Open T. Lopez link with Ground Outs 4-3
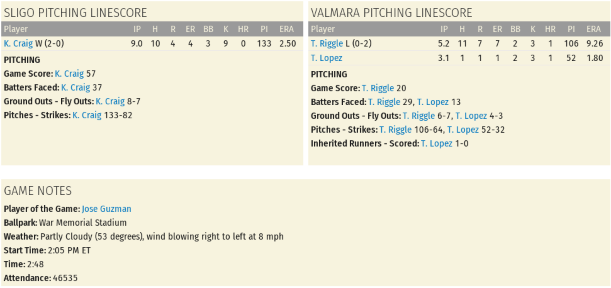The width and height of the screenshot is (611, 288). (471, 116)
